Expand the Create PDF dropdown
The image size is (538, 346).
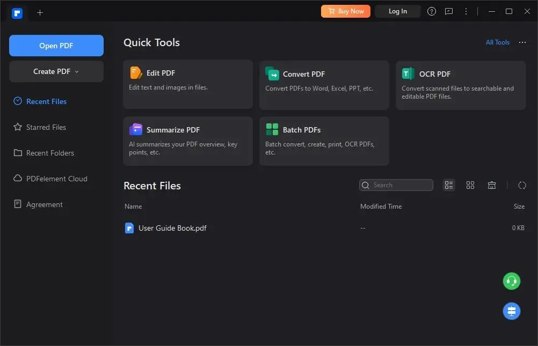56,71
